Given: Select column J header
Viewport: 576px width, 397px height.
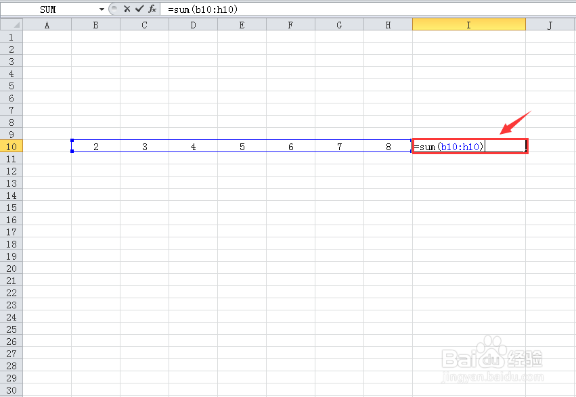Looking at the screenshot, I should point(551,25).
